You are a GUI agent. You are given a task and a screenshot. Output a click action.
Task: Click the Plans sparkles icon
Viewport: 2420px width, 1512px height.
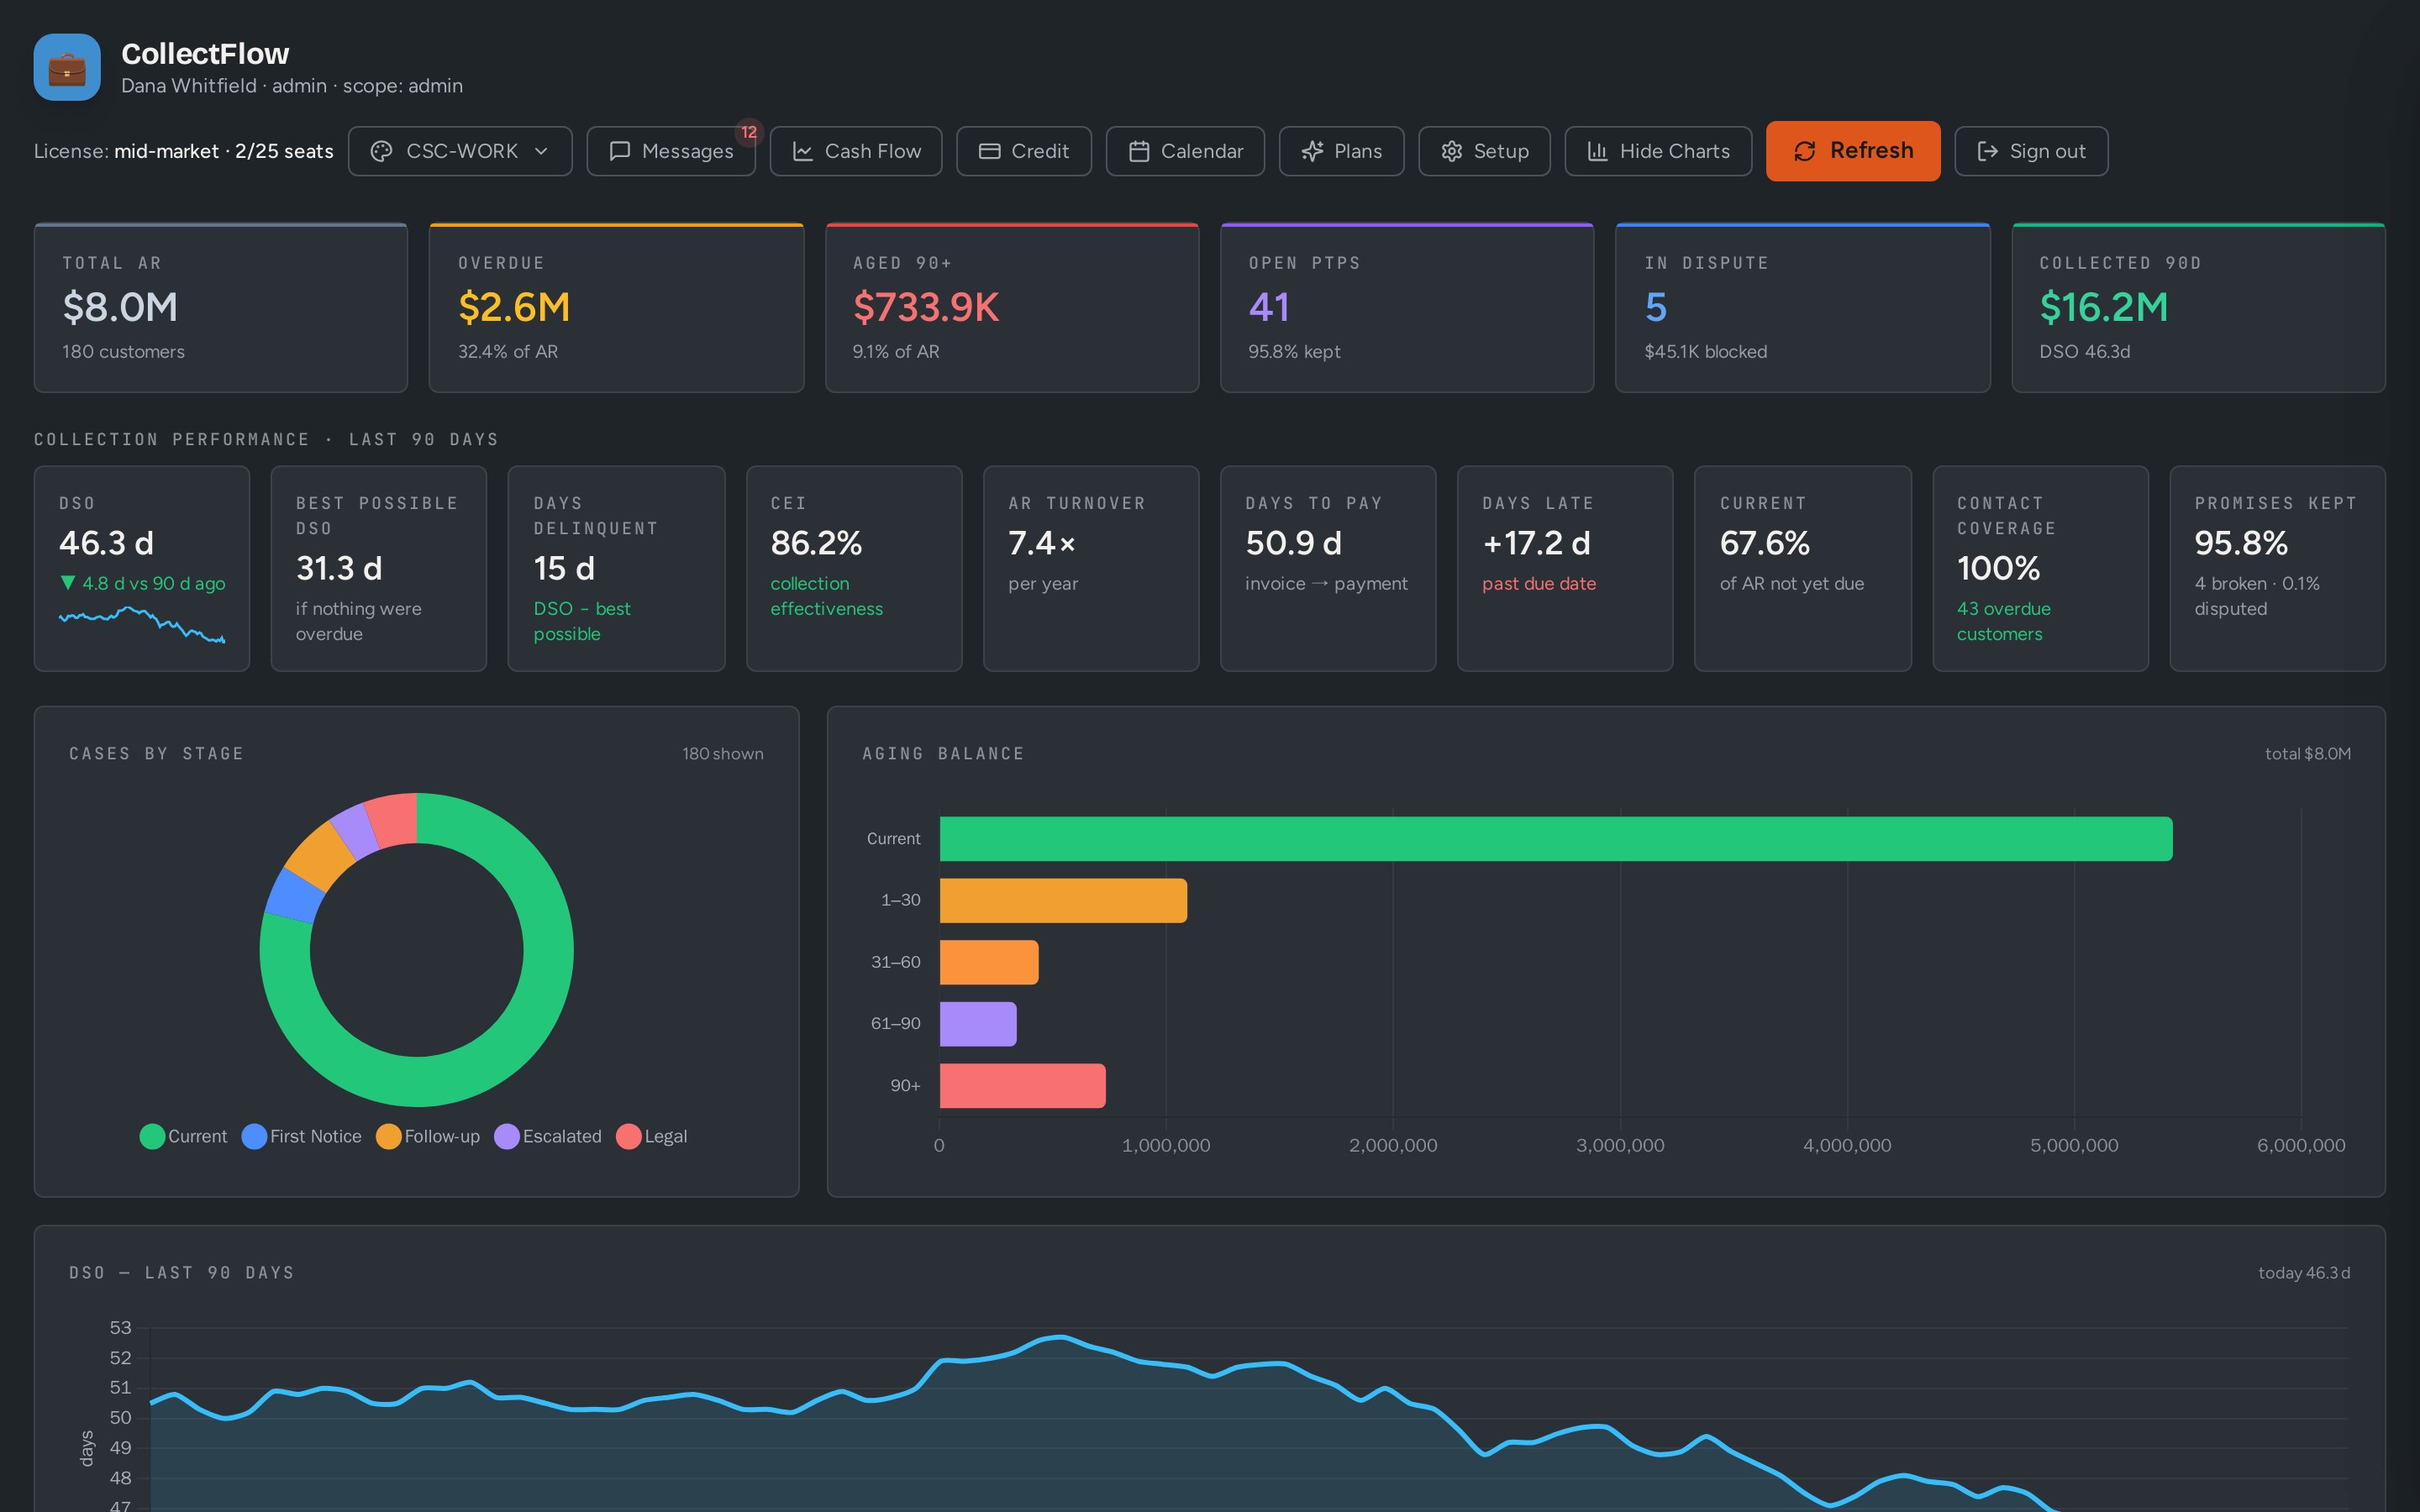coord(1312,151)
